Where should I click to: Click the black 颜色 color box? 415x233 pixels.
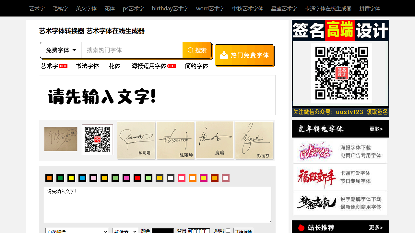point(163,230)
